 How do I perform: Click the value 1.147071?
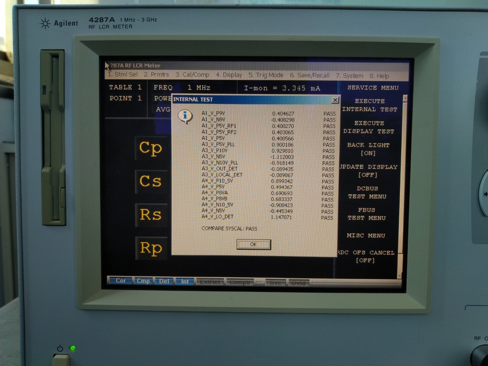click(x=281, y=217)
